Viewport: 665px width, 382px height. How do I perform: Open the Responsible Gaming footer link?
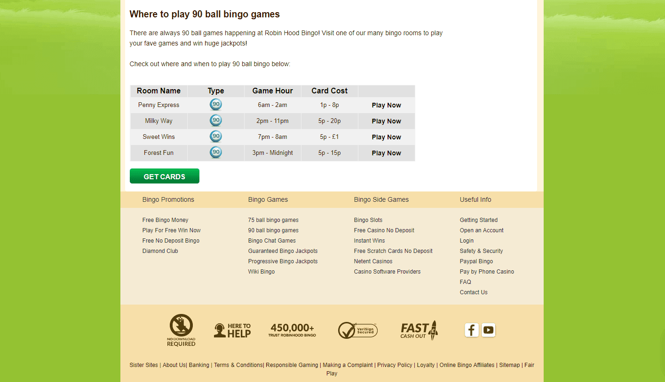pyautogui.click(x=292, y=365)
